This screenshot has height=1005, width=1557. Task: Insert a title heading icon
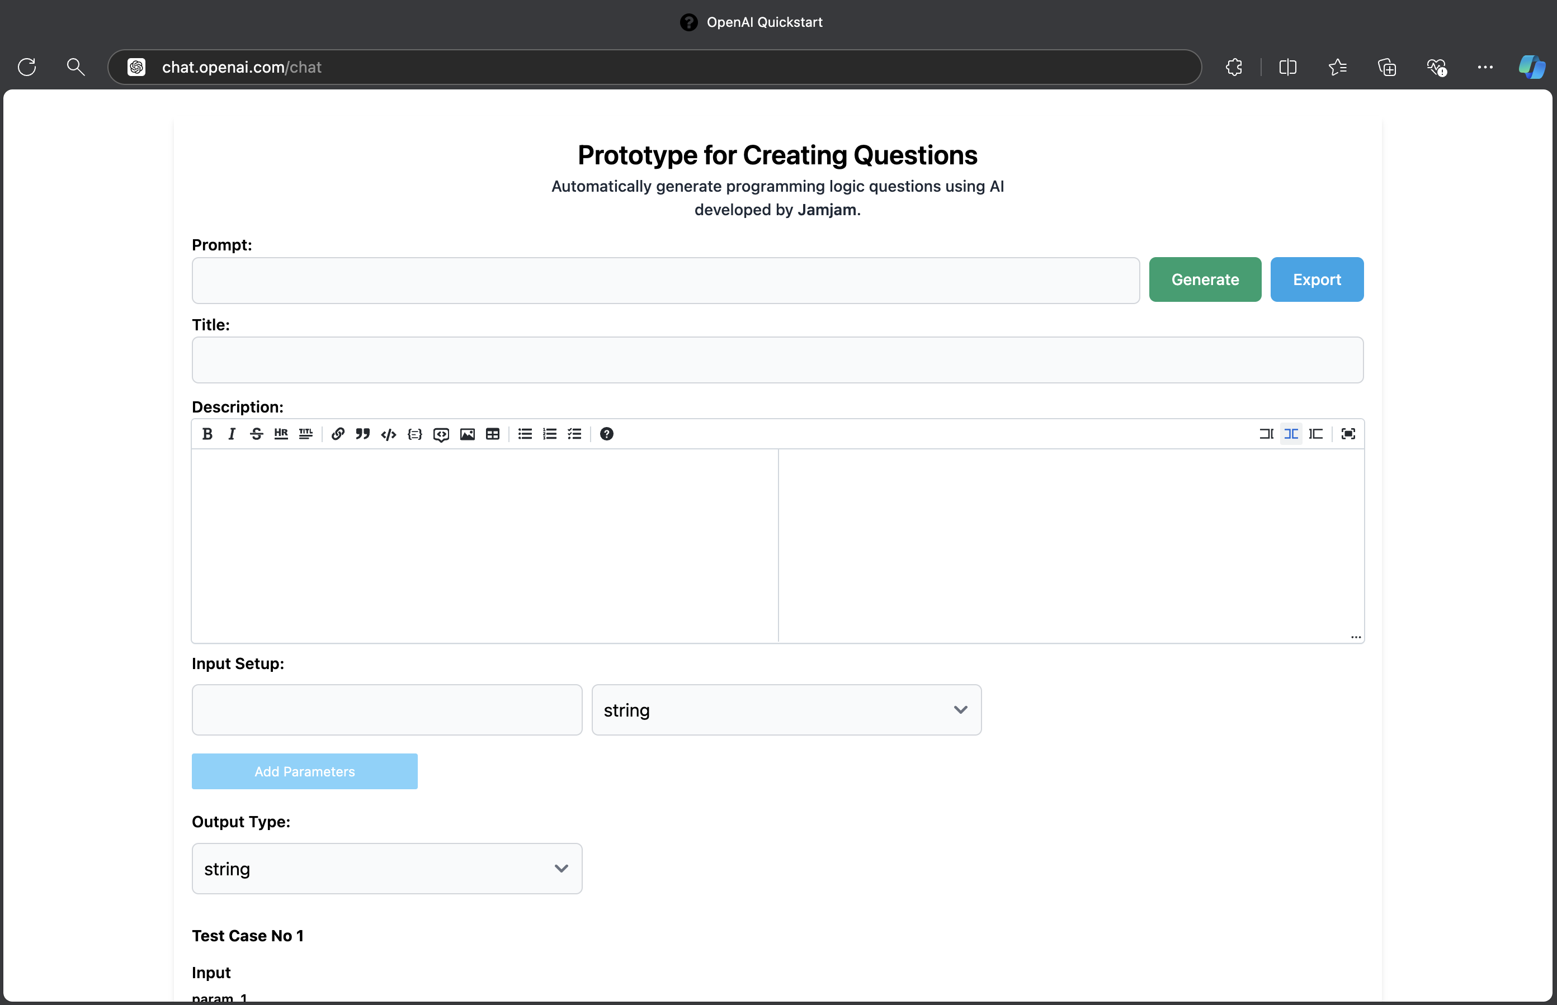pyautogui.click(x=305, y=434)
